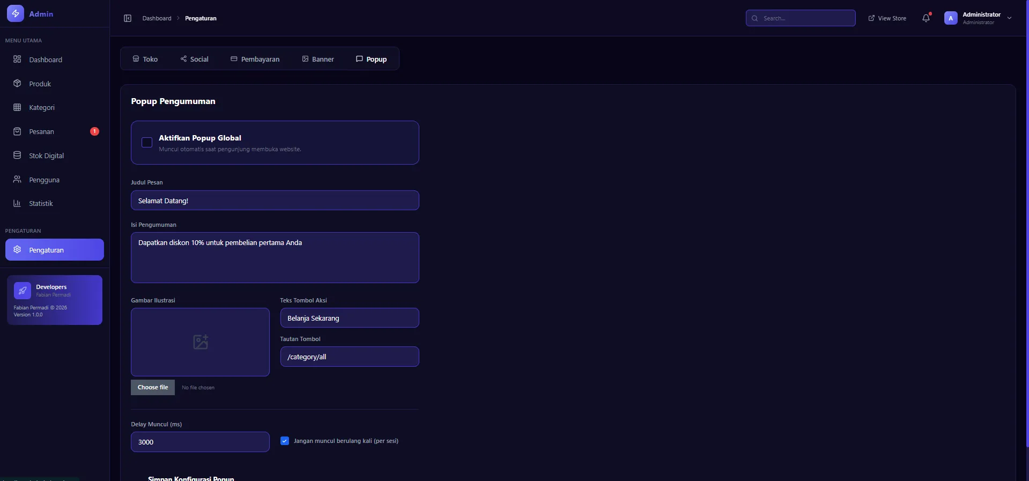Switch to the Pembayaran tab
1029x481 pixels.
tap(255, 60)
